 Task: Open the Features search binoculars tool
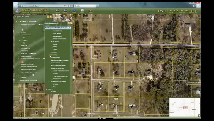coord(57,10)
